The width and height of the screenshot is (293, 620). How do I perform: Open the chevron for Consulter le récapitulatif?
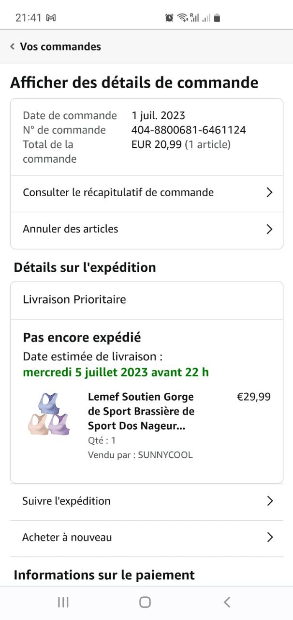point(270,192)
